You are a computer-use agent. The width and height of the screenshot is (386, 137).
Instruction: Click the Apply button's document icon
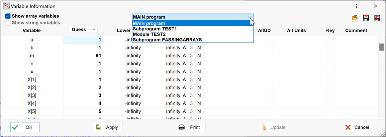pos(98,127)
